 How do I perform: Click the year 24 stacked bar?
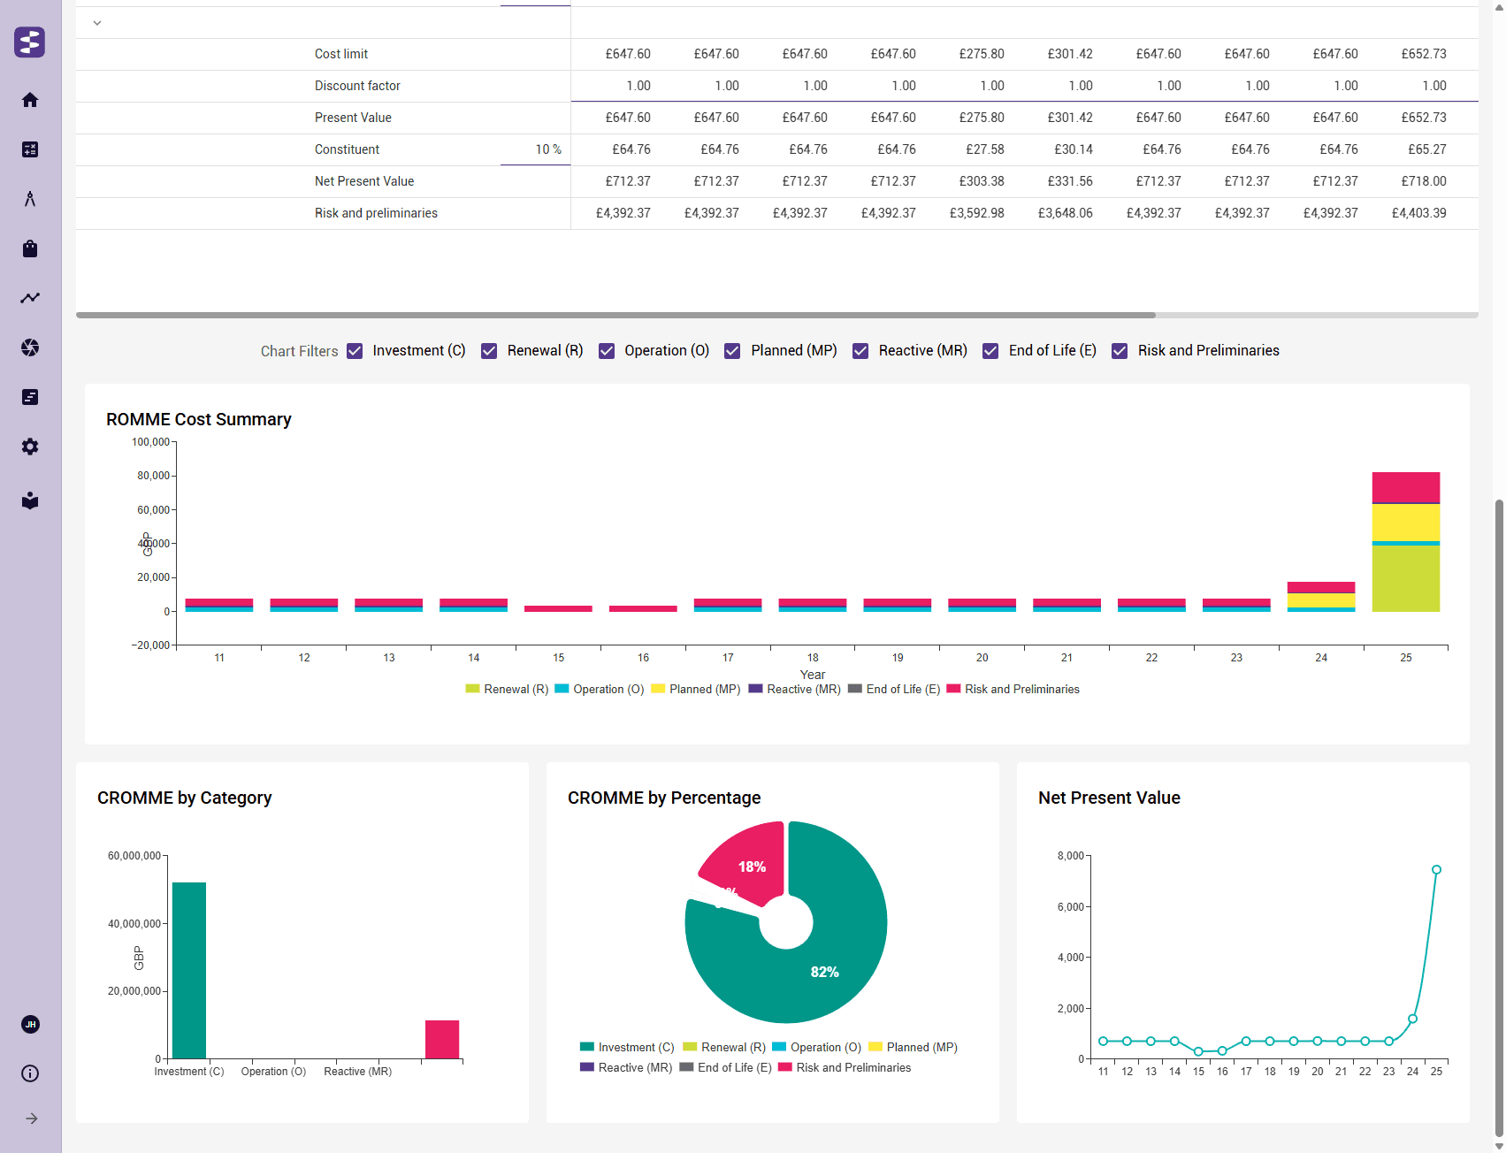[1321, 597]
